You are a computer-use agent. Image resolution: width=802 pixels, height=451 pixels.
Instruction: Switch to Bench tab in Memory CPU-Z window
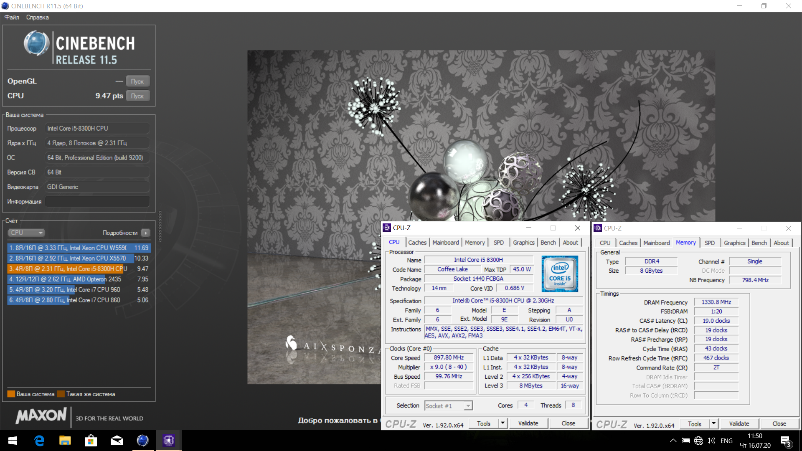click(759, 243)
